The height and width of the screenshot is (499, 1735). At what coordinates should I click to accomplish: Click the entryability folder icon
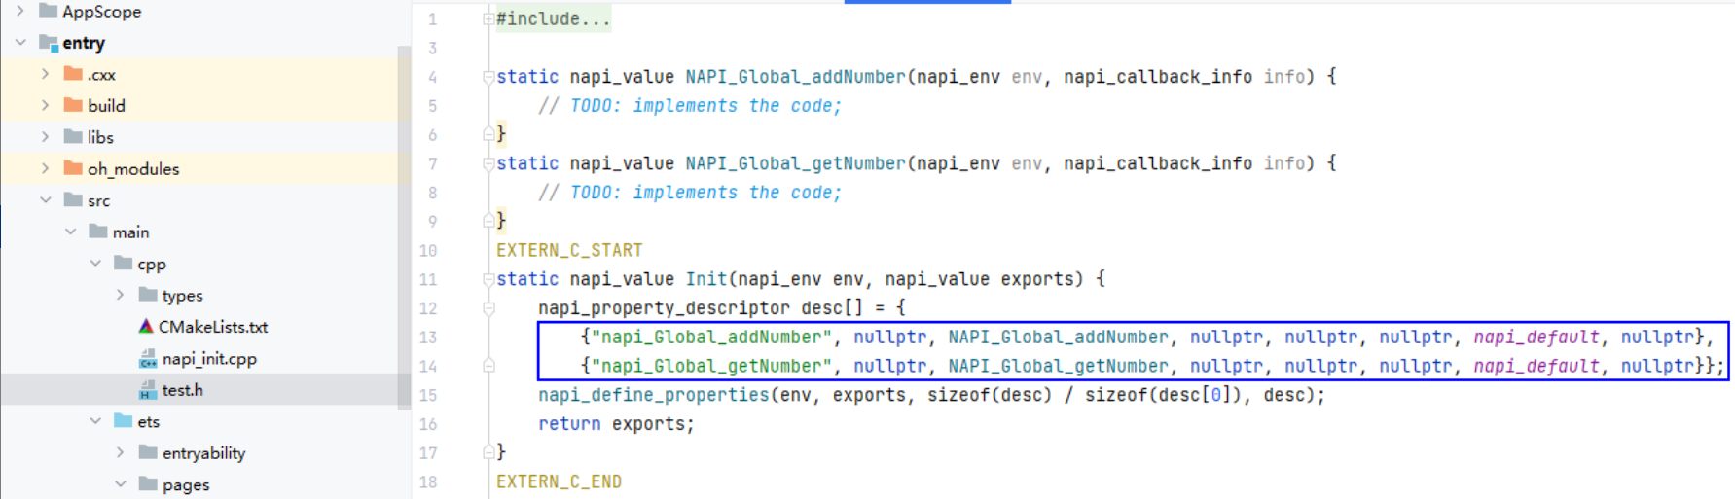[148, 452]
